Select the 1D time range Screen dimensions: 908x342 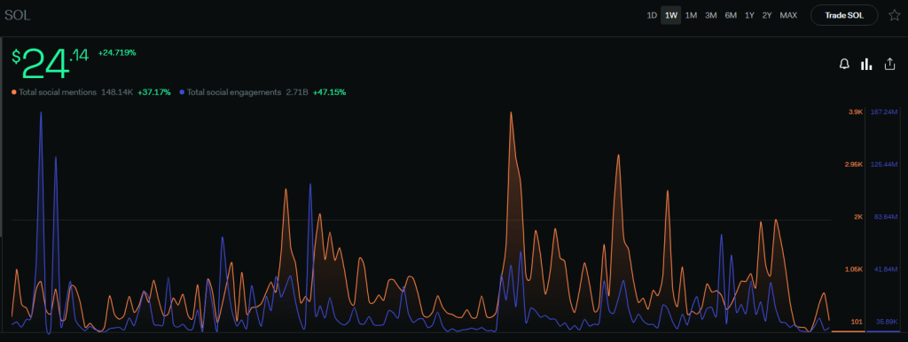pos(652,16)
